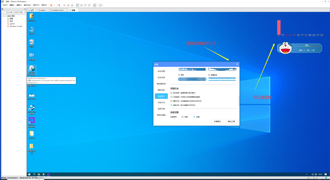330x180 pixels.
Task: Click the 周边工具 button in settings
Action: click(x=231, y=122)
